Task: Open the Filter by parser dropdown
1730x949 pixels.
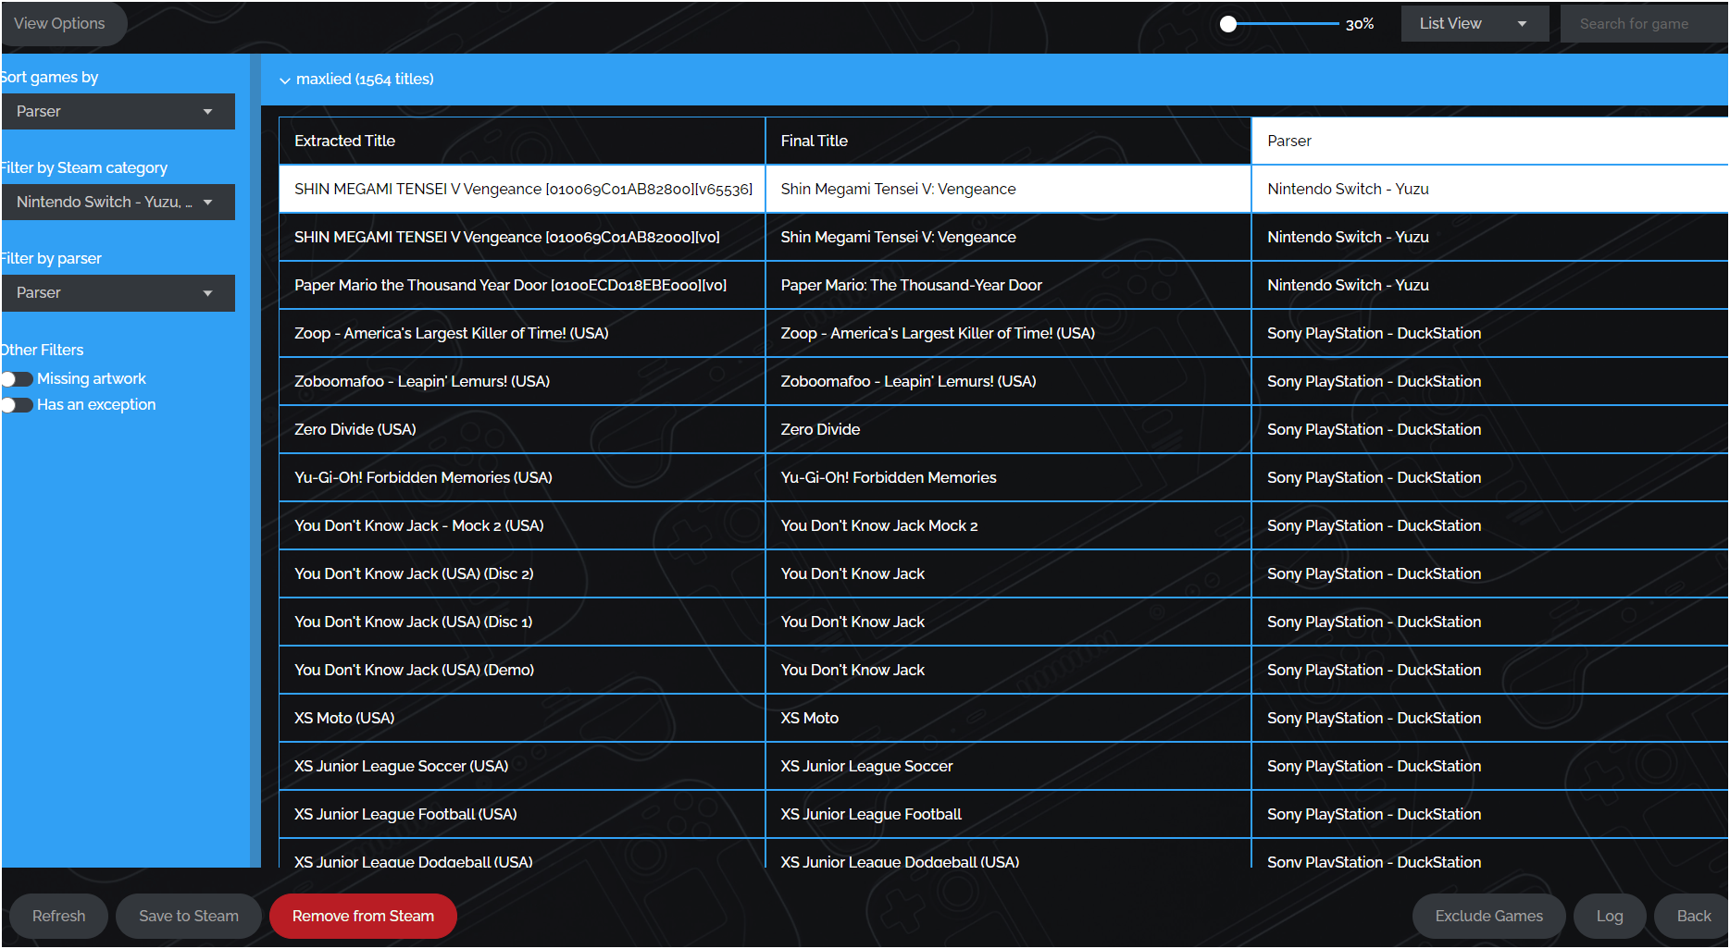Action: pos(118,292)
